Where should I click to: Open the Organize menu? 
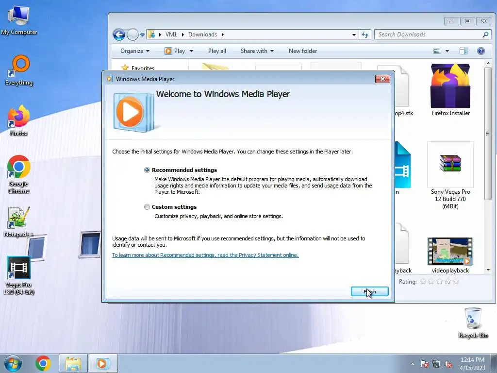[135, 51]
